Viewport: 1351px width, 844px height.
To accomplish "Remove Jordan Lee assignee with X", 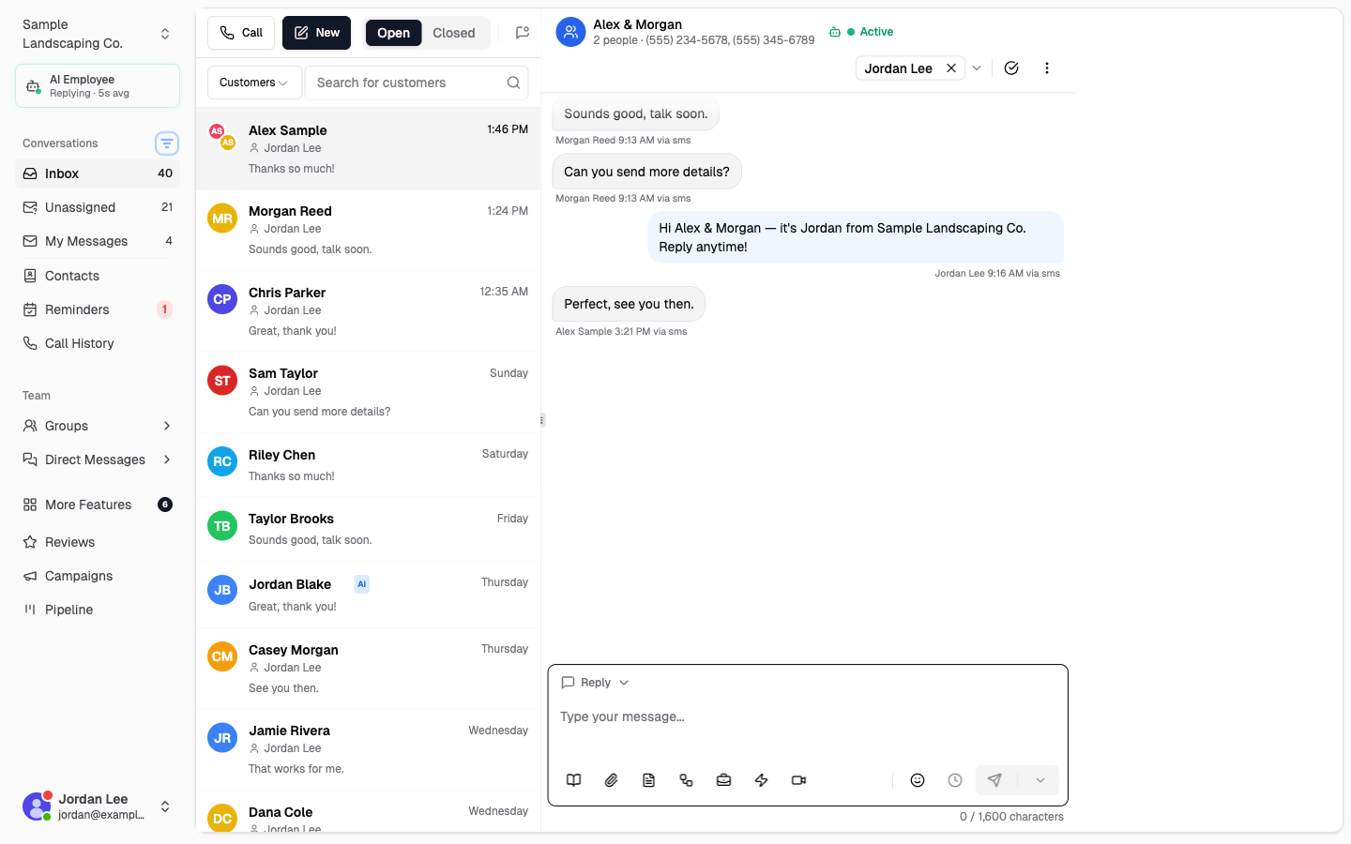I will [x=950, y=68].
